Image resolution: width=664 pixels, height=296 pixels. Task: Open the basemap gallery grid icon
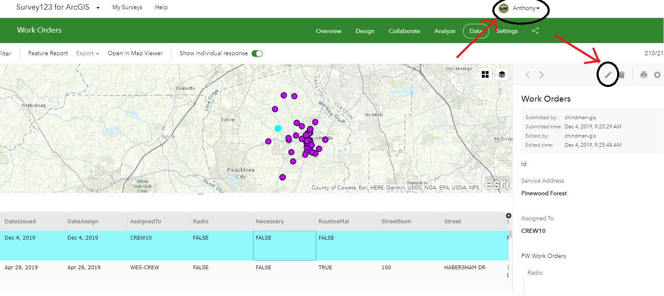click(485, 74)
